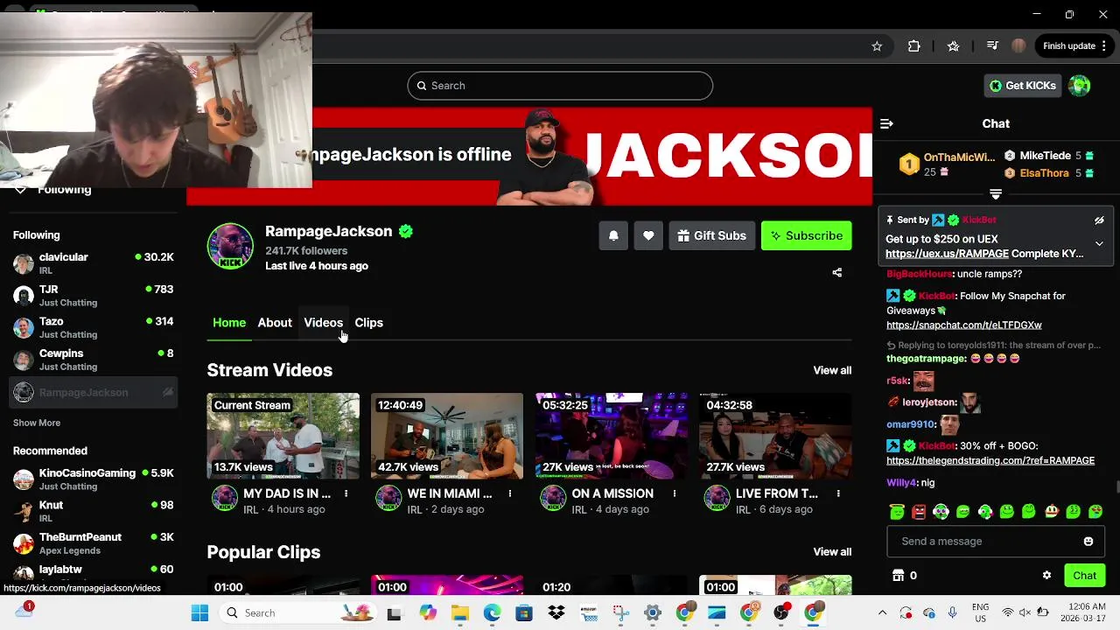Screen dimensions: 1120x630
Task: Open File Explorer from taskbar
Action: click(460, 612)
